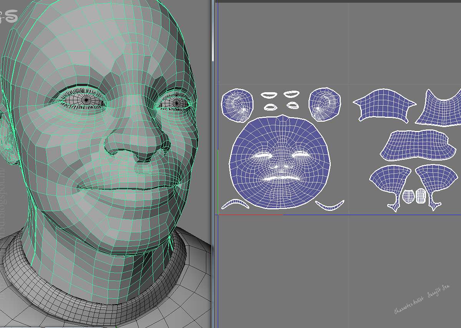Select the lower-right small eyelid UV shell
The image size is (461, 328).
click(292, 104)
